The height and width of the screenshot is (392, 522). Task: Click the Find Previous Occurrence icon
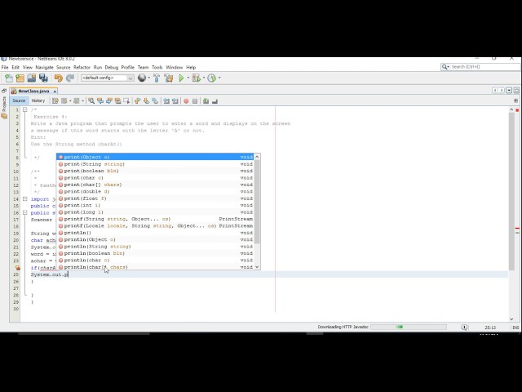click(100, 100)
